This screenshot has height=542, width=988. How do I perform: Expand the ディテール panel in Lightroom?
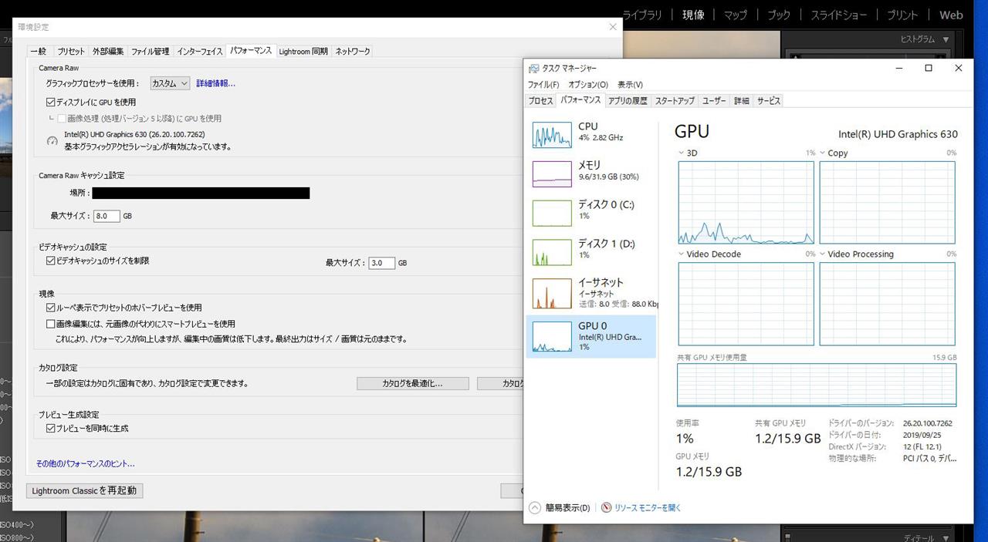(x=946, y=537)
